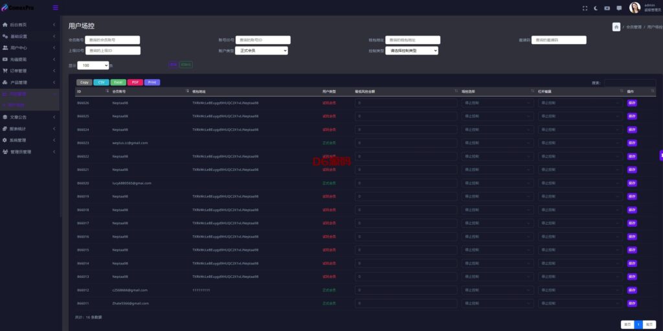Enter fullscreen mode via header icon
The width and height of the screenshot is (663, 331).
pos(585,8)
